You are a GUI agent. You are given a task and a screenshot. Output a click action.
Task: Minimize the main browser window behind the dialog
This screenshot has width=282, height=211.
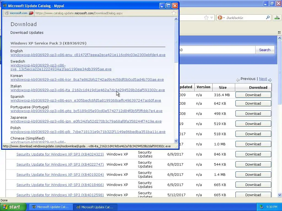pyautogui.click(x=266, y=3)
